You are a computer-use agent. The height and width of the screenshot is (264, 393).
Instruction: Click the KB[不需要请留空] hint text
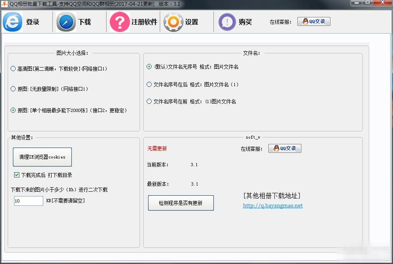tap(66, 201)
